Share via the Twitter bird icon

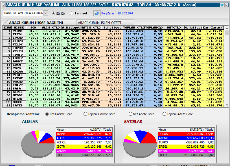pyautogui.click(x=222, y=5)
